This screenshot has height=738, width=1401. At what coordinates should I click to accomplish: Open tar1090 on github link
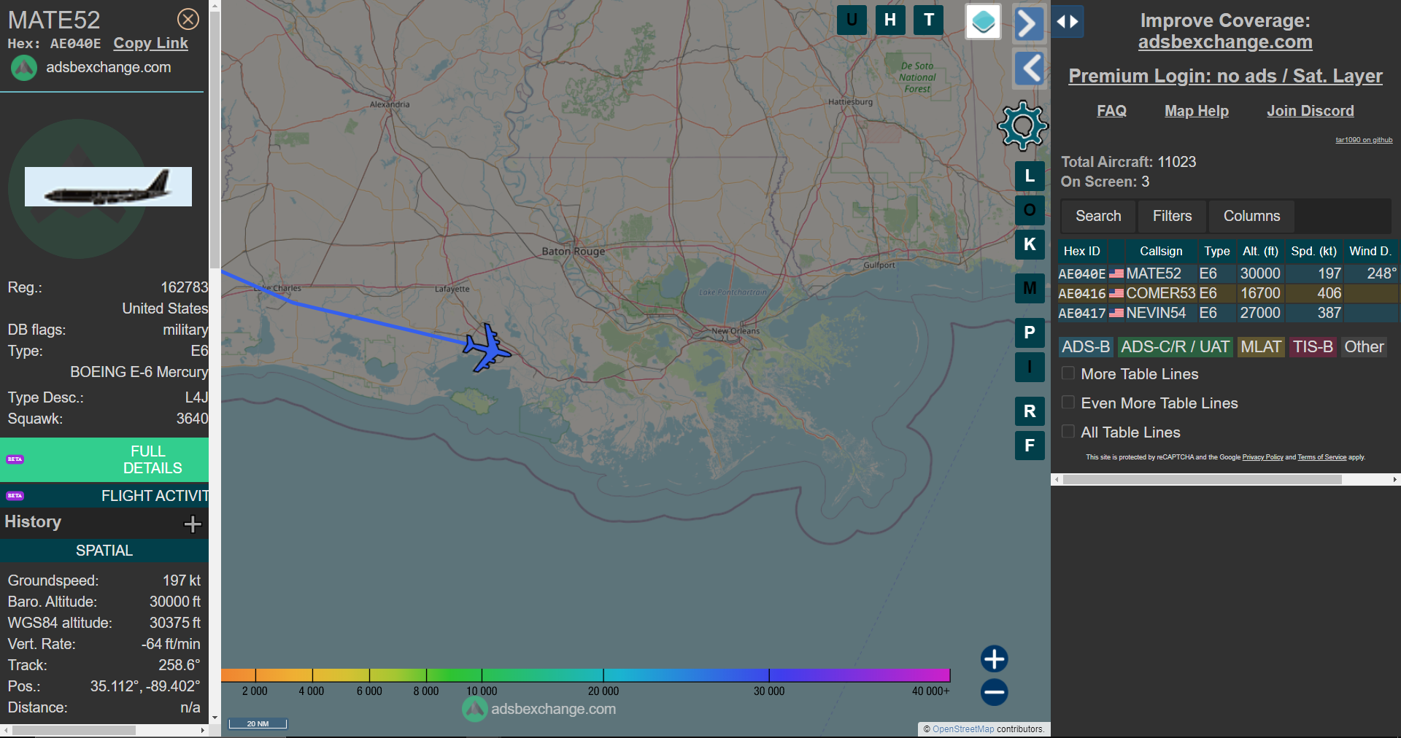[1364, 140]
